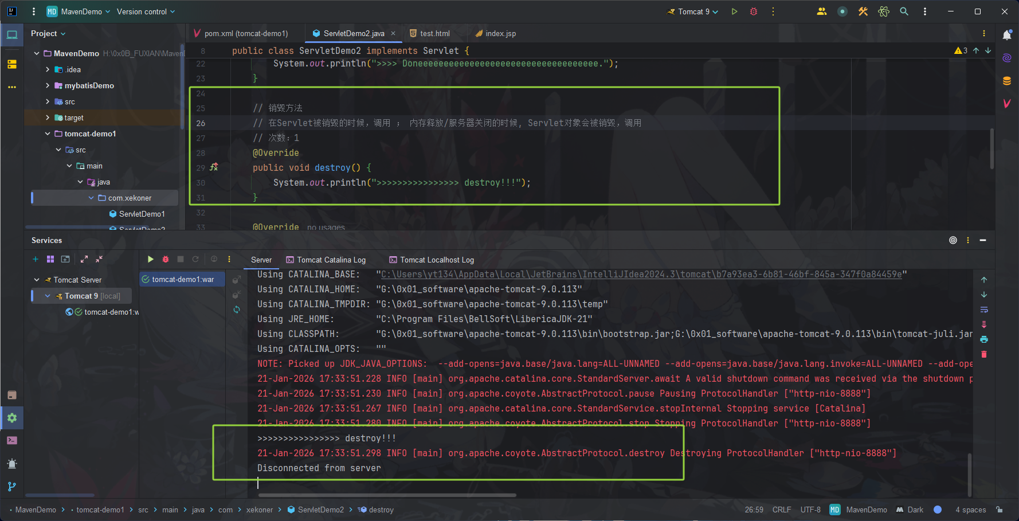Expand the mybatisDemo folder

(x=48, y=85)
